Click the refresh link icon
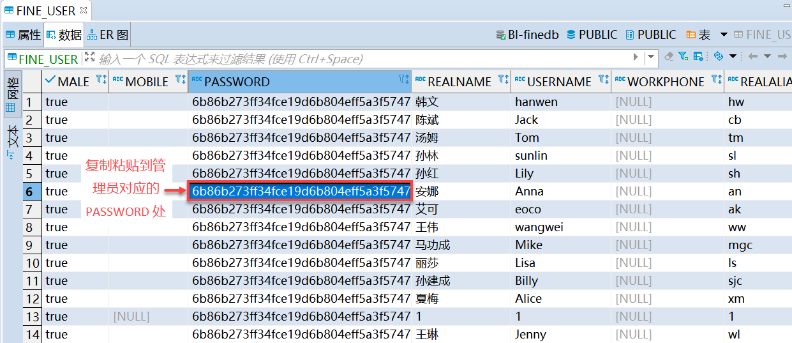 [x=719, y=57]
